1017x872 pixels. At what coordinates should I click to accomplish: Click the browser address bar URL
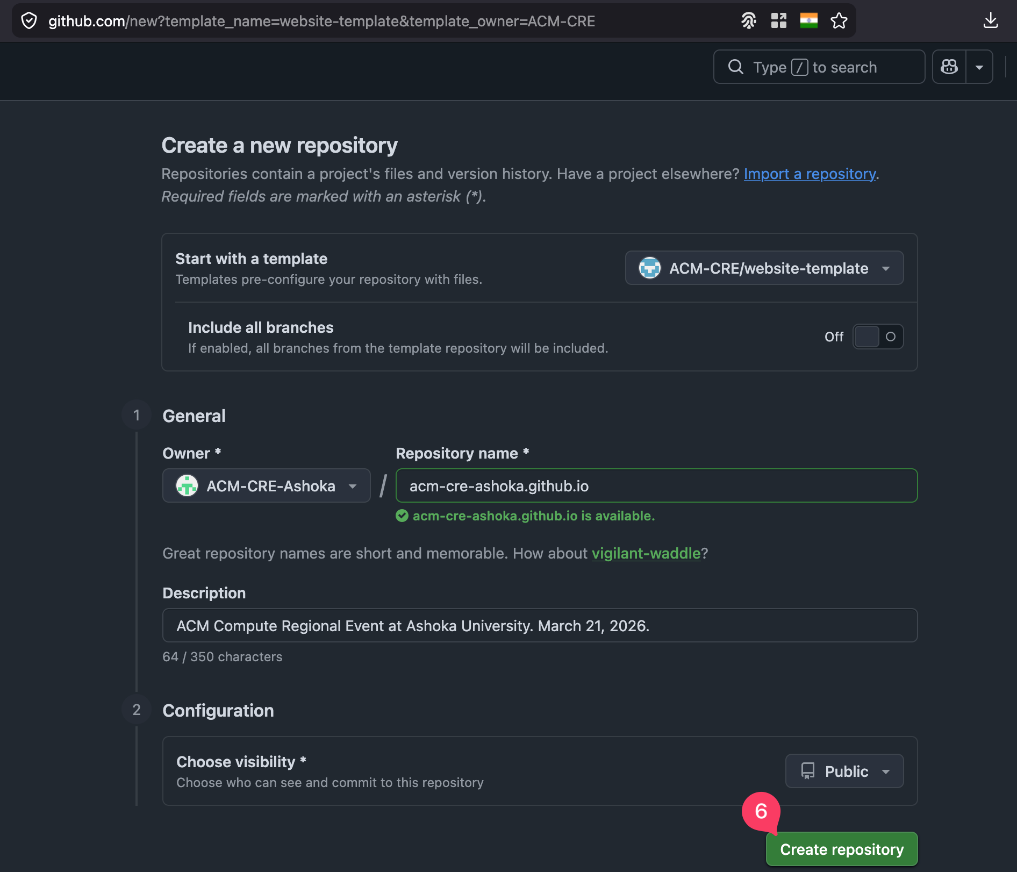click(322, 21)
